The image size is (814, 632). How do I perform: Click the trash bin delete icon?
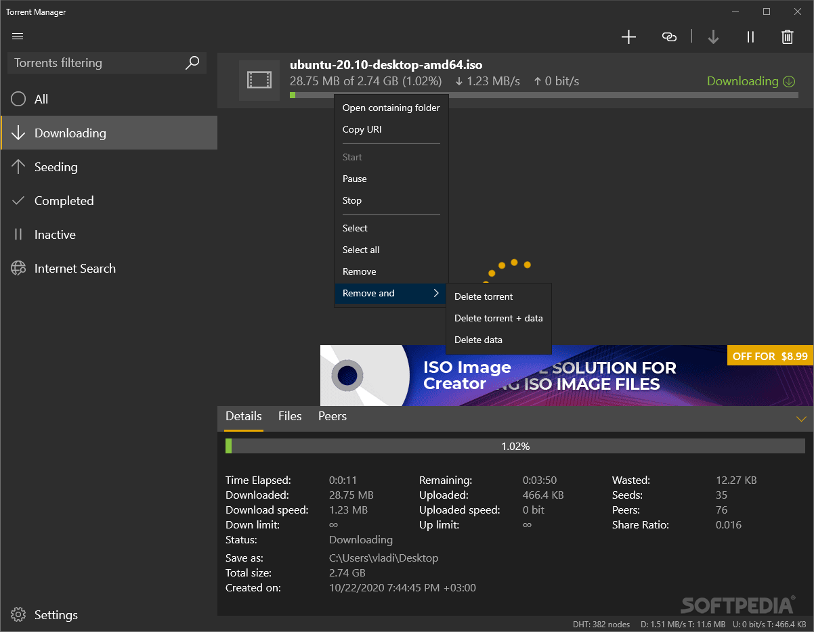pyautogui.click(x=788, y=37)
